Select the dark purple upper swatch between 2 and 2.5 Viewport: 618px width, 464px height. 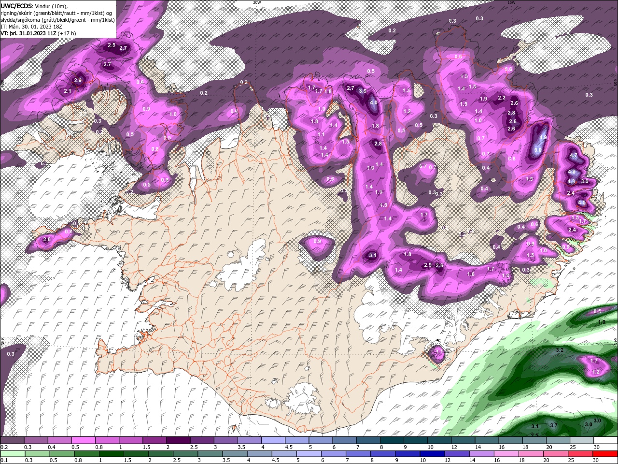(178, 441)
